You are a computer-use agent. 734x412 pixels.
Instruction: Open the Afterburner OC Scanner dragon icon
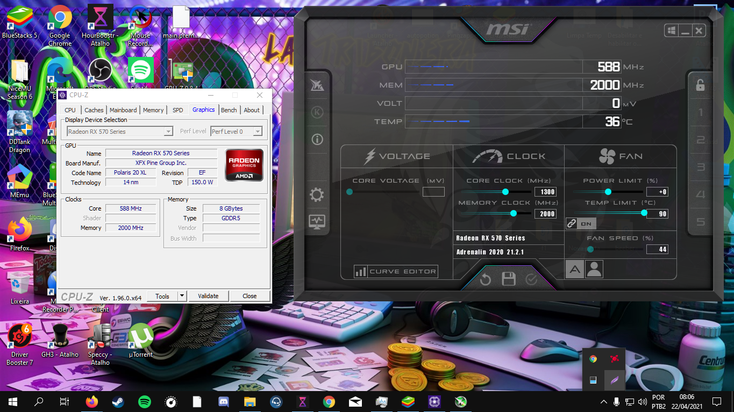pos(317,85)
